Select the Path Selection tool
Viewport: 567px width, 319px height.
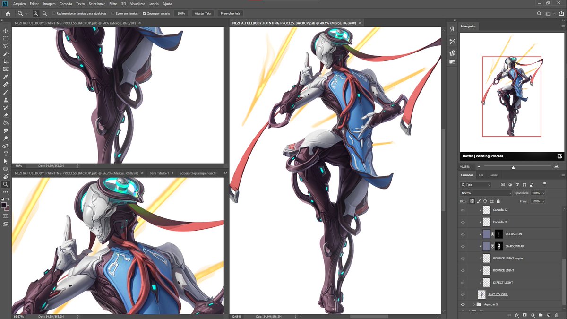[x=6, y=161]
